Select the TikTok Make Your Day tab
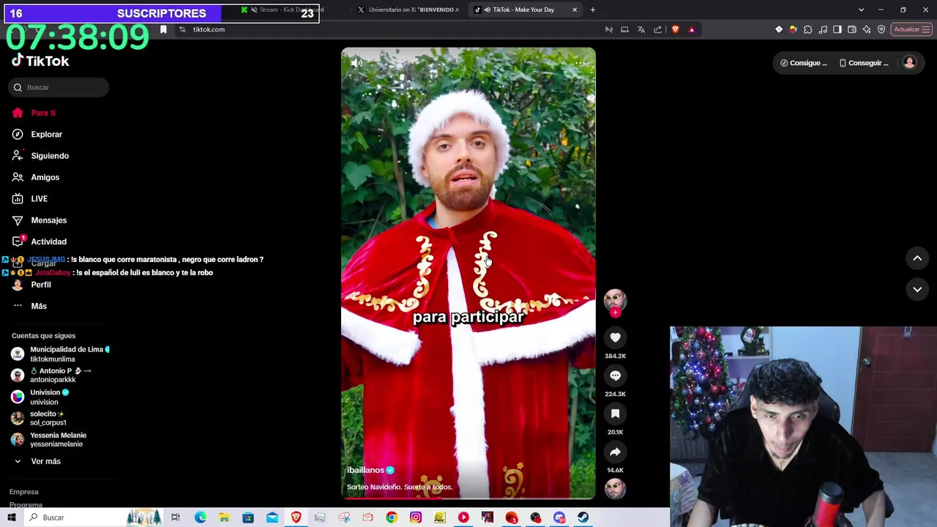The width and height of the screenshot is (937, 527). pos(526,10)
